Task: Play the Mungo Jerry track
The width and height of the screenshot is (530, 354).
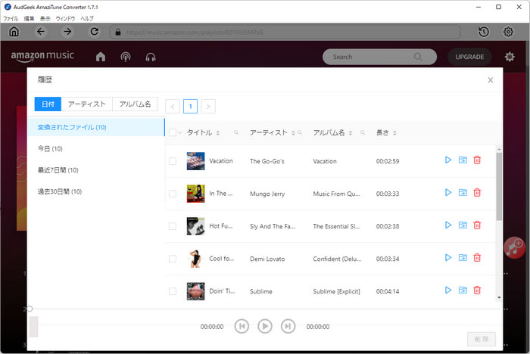Action: coord(448,193)
